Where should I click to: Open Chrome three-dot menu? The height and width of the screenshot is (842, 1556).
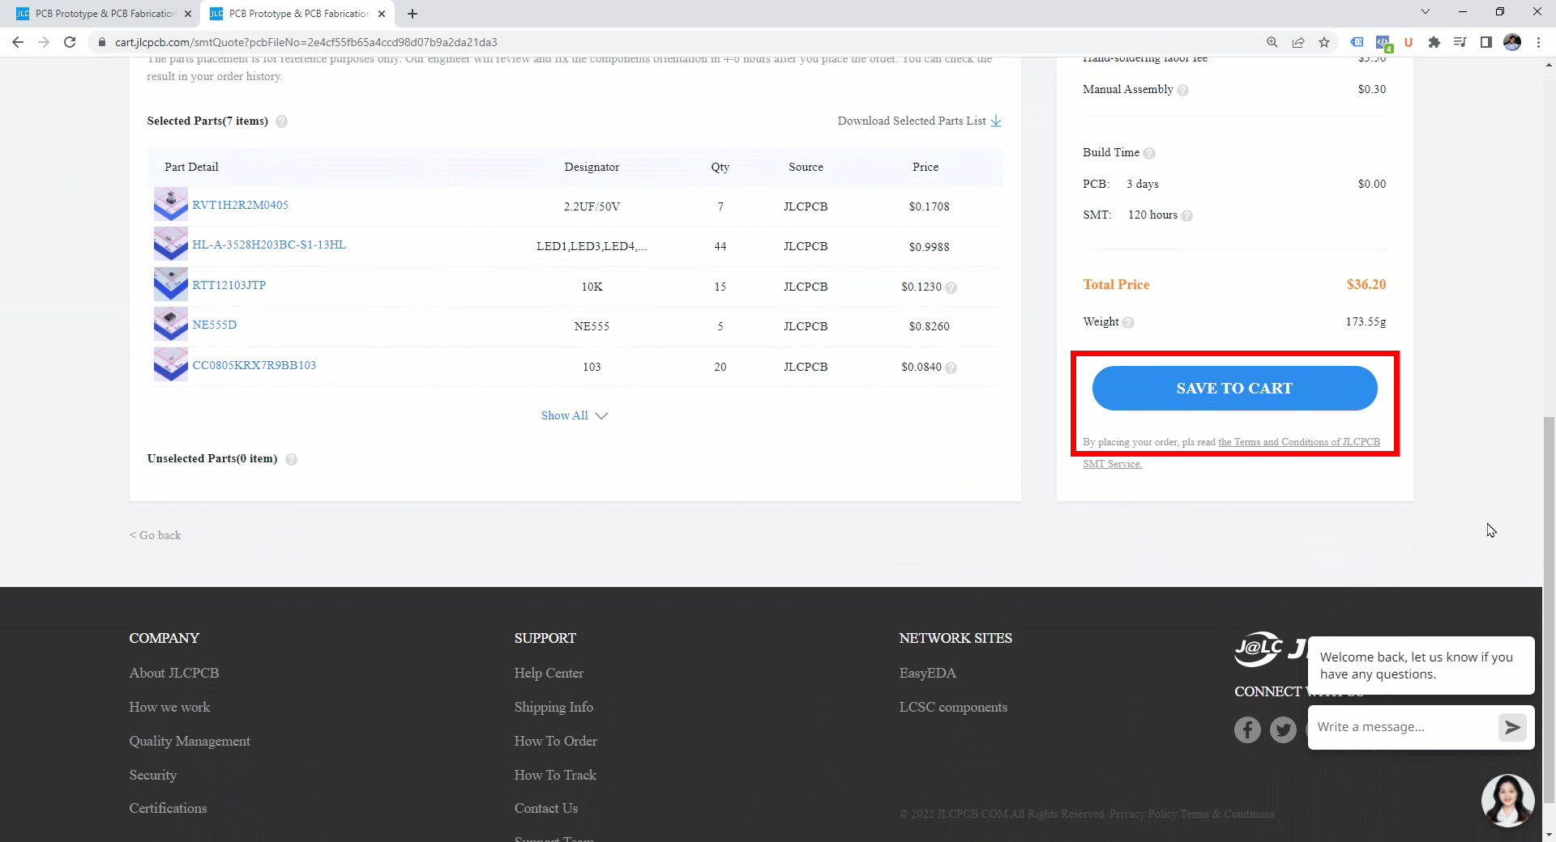click(1538, 42)
